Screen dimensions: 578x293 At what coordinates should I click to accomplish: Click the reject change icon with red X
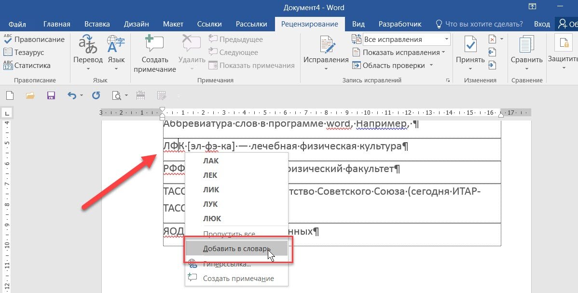coord(492,39)
